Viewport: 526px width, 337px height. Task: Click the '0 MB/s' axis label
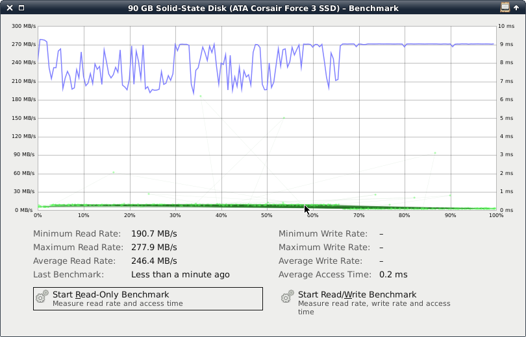23,210
